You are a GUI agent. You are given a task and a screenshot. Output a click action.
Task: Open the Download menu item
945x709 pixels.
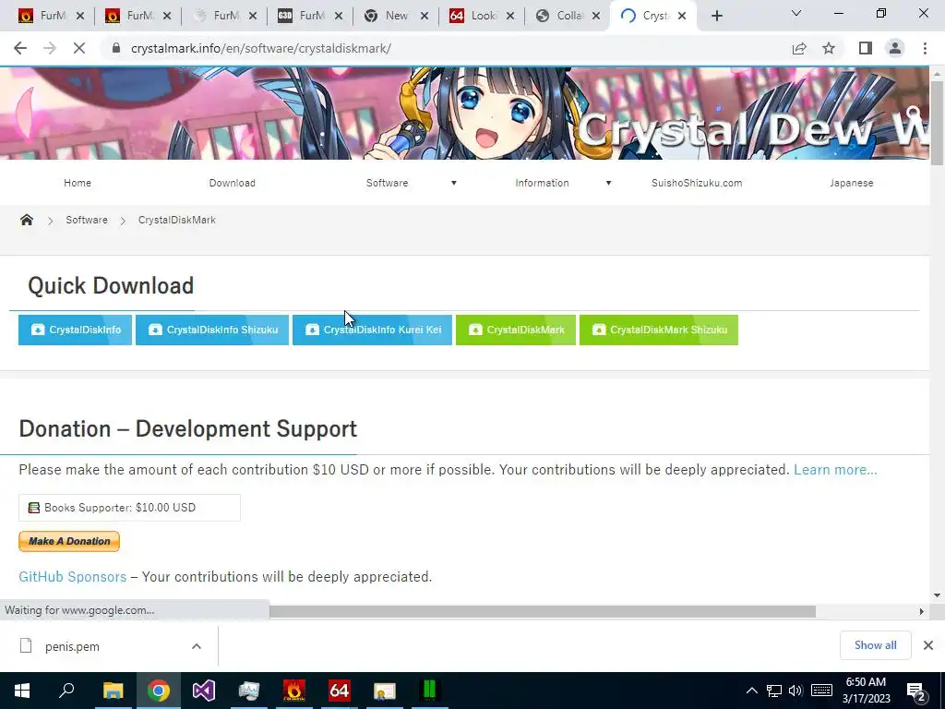point(232,183)
